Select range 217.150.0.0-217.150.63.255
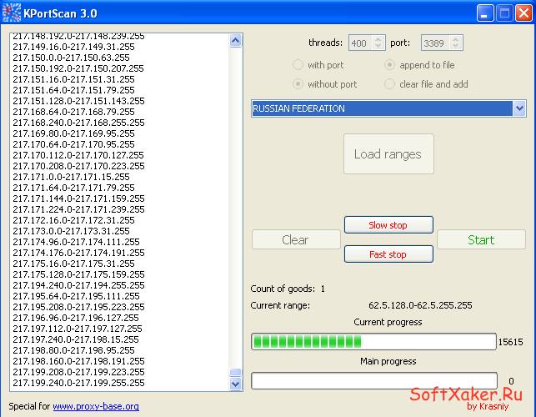 tap(71, 58)
